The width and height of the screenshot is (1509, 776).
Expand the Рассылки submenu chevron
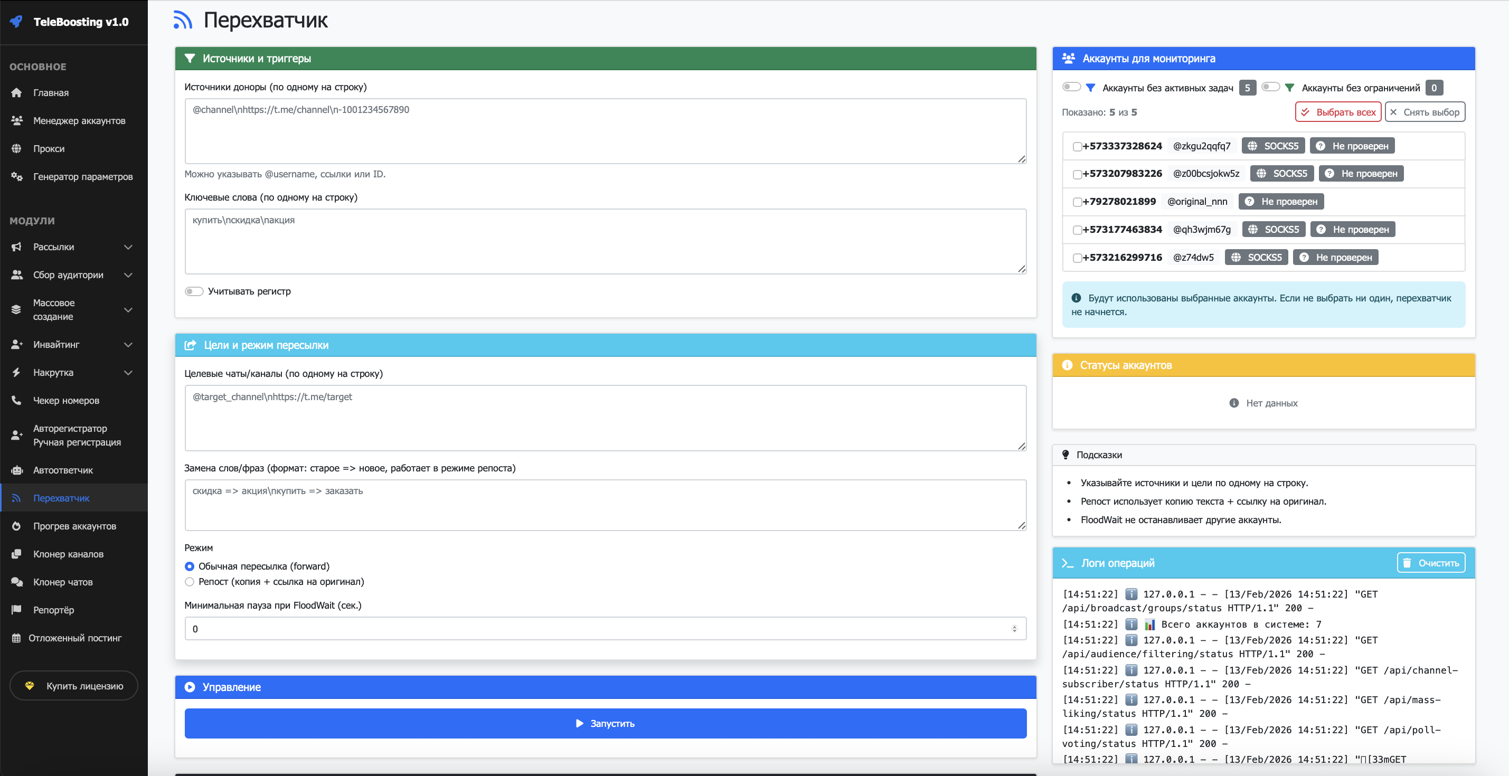128,247
